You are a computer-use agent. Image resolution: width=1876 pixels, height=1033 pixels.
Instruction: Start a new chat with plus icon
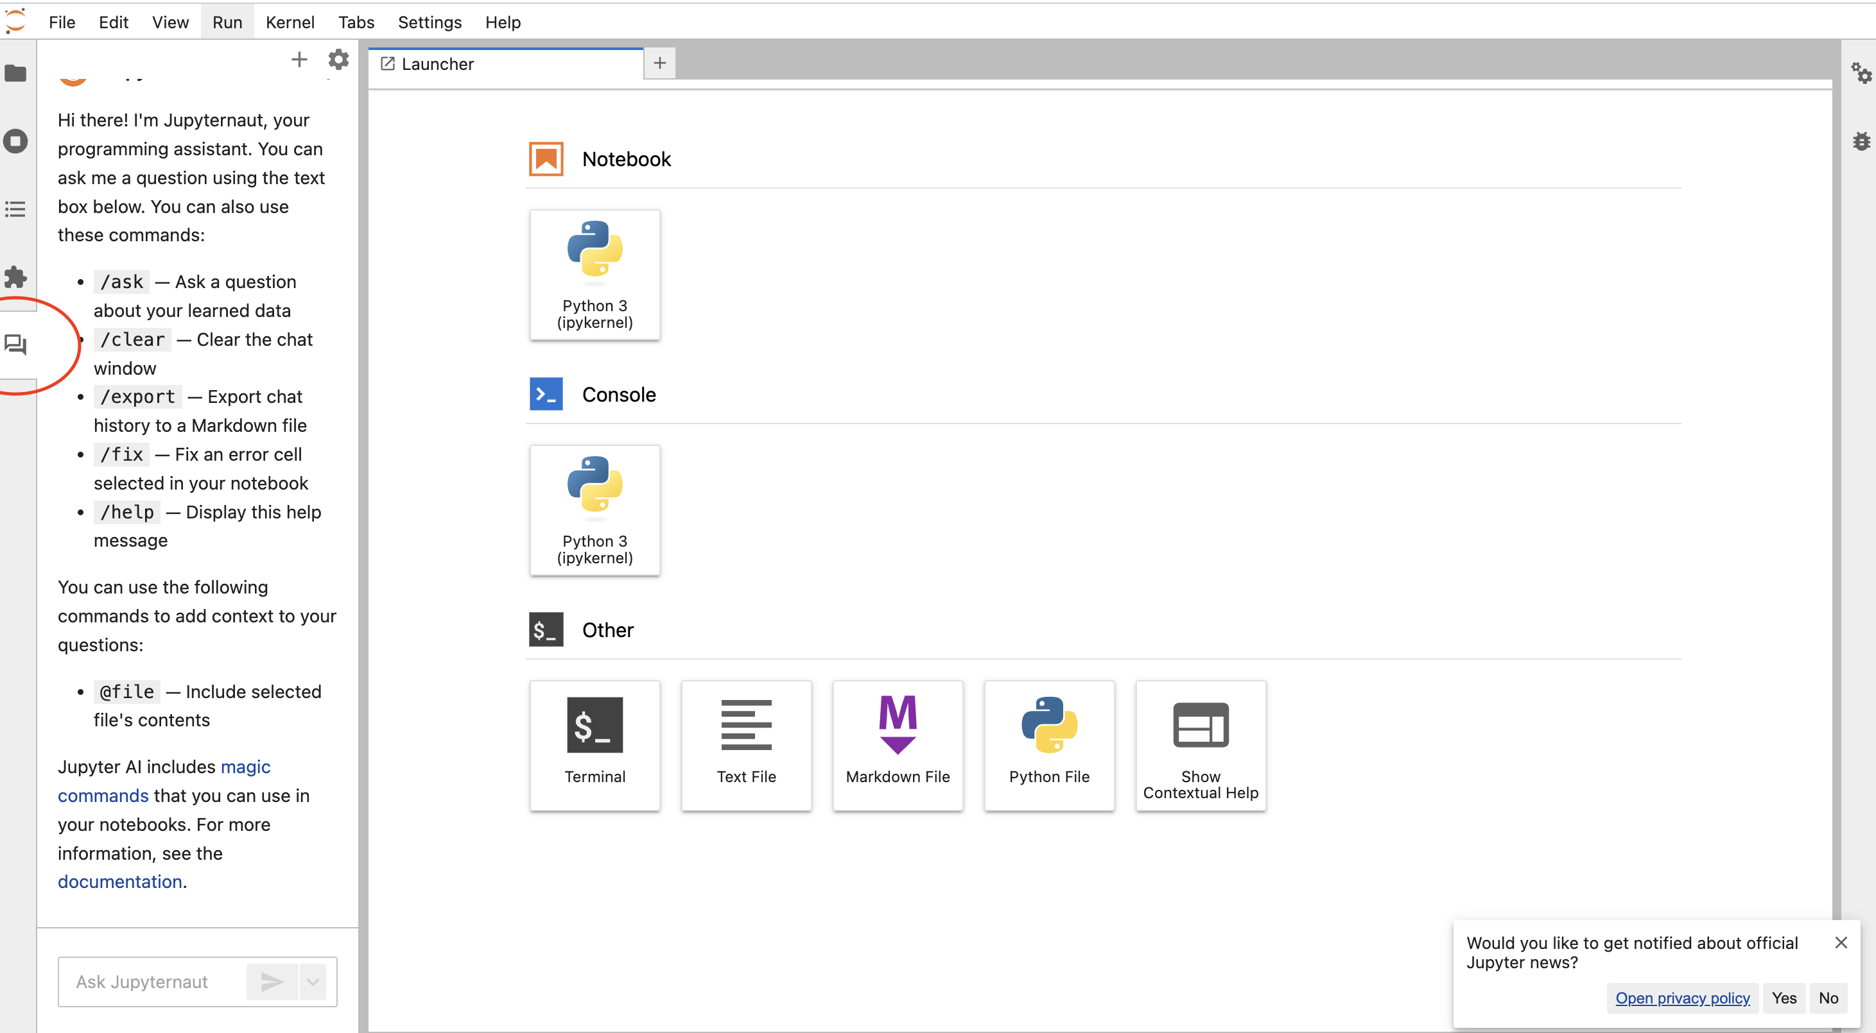point(299,60)
